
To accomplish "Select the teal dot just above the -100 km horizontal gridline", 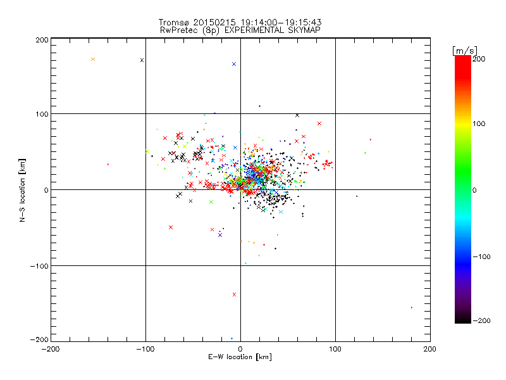I will pyautogui.click(x=245, y=263).
